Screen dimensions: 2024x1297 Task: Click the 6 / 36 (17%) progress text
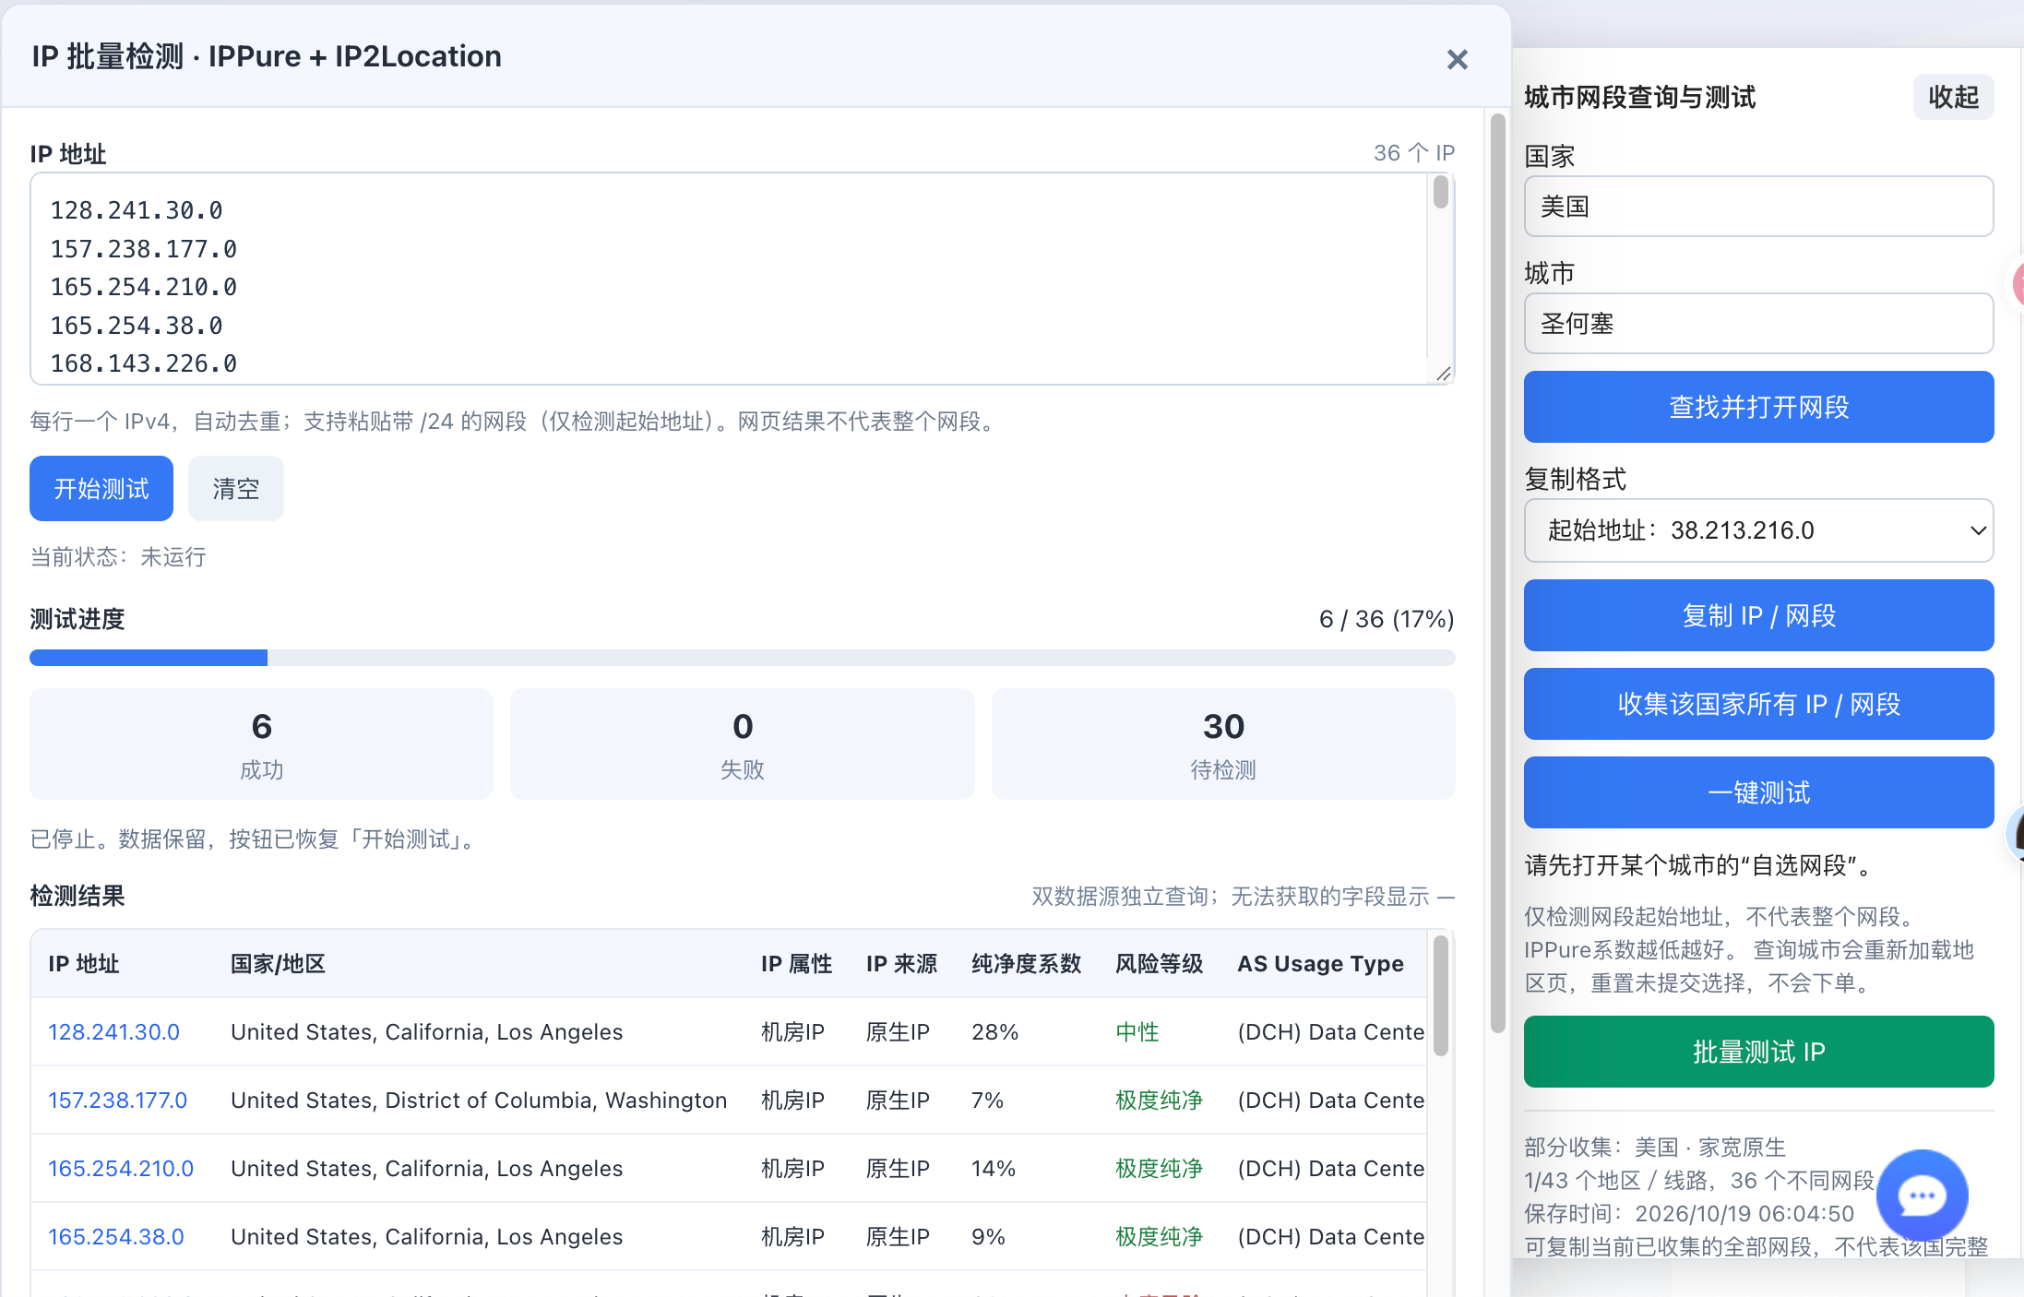click(x=1387, y=619)
